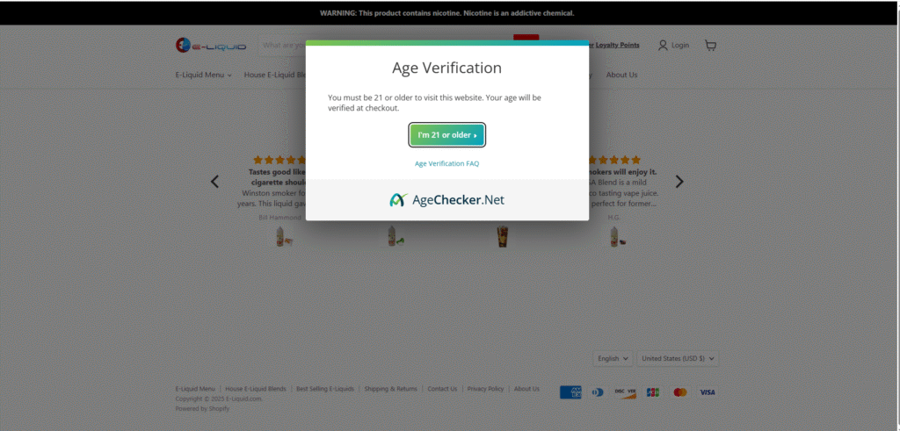
Task: Open the United States (USD $) dropdown
Action: coord(678,359)
